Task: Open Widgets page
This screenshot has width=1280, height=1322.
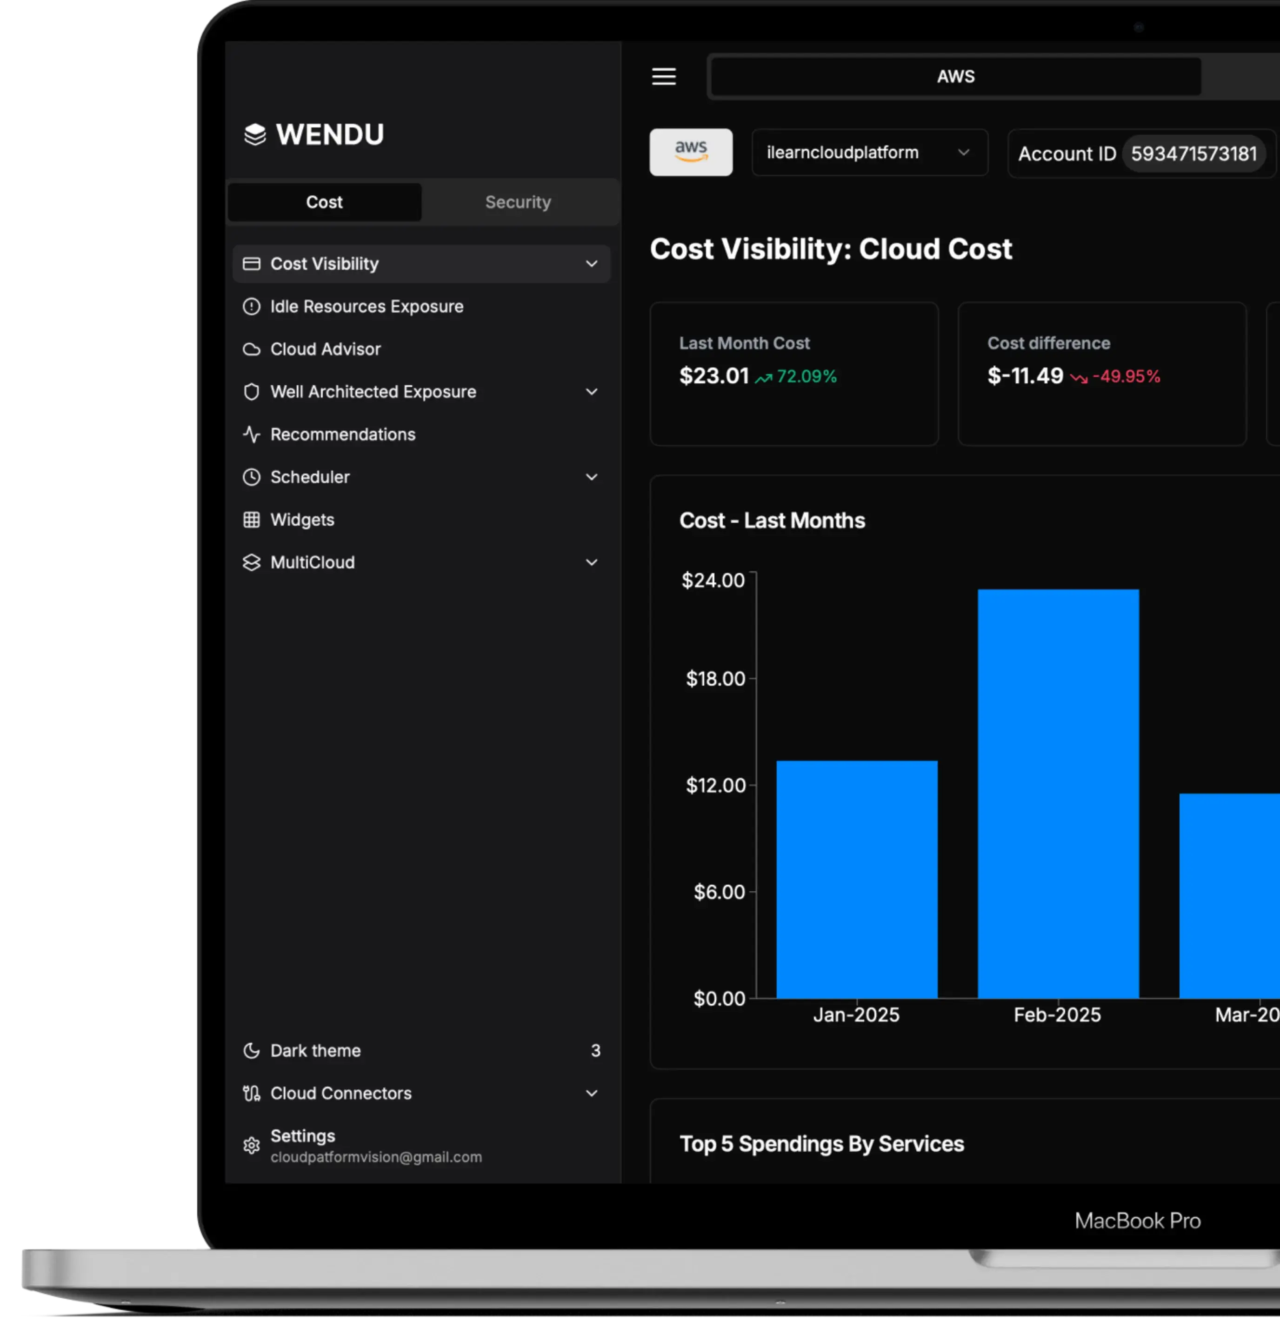Action: click(421, 519)
